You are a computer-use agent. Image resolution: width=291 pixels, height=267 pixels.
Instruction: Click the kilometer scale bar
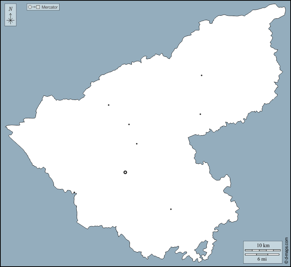(263, 250)
